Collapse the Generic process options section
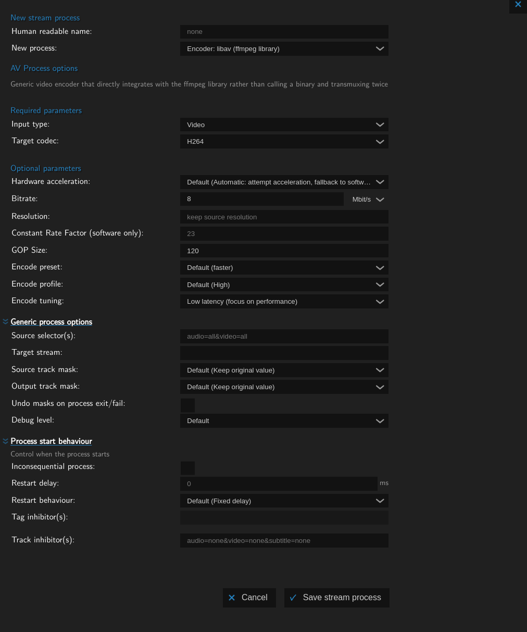This screenshot has width=527, height=632. coord(51,322)
